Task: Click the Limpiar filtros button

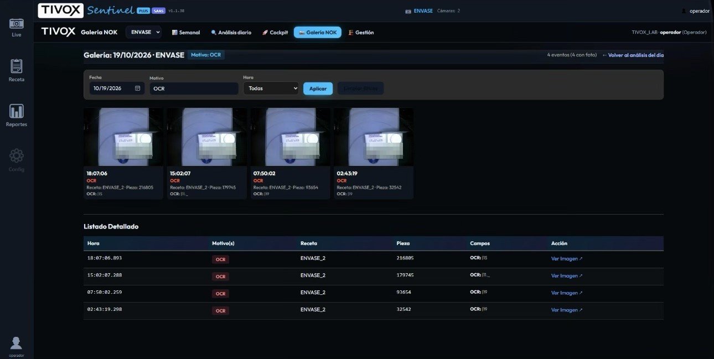Action: (x=360, y=89)
